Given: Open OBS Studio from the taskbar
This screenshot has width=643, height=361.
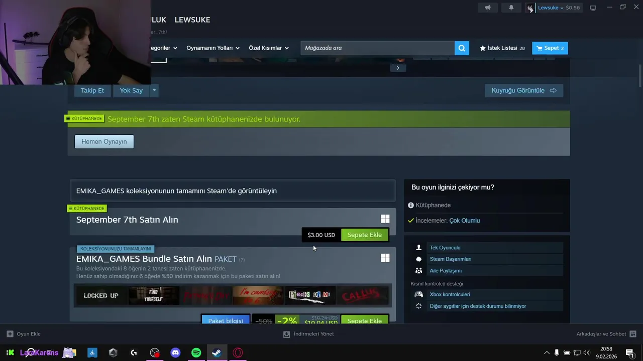Looking at the screenshot, I should (155, 352).
